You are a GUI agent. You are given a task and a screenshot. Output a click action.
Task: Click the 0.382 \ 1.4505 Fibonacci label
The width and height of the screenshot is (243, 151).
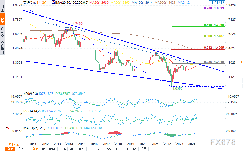coord(214,48)
